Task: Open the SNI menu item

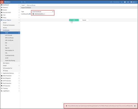Action: coord(6,43)
